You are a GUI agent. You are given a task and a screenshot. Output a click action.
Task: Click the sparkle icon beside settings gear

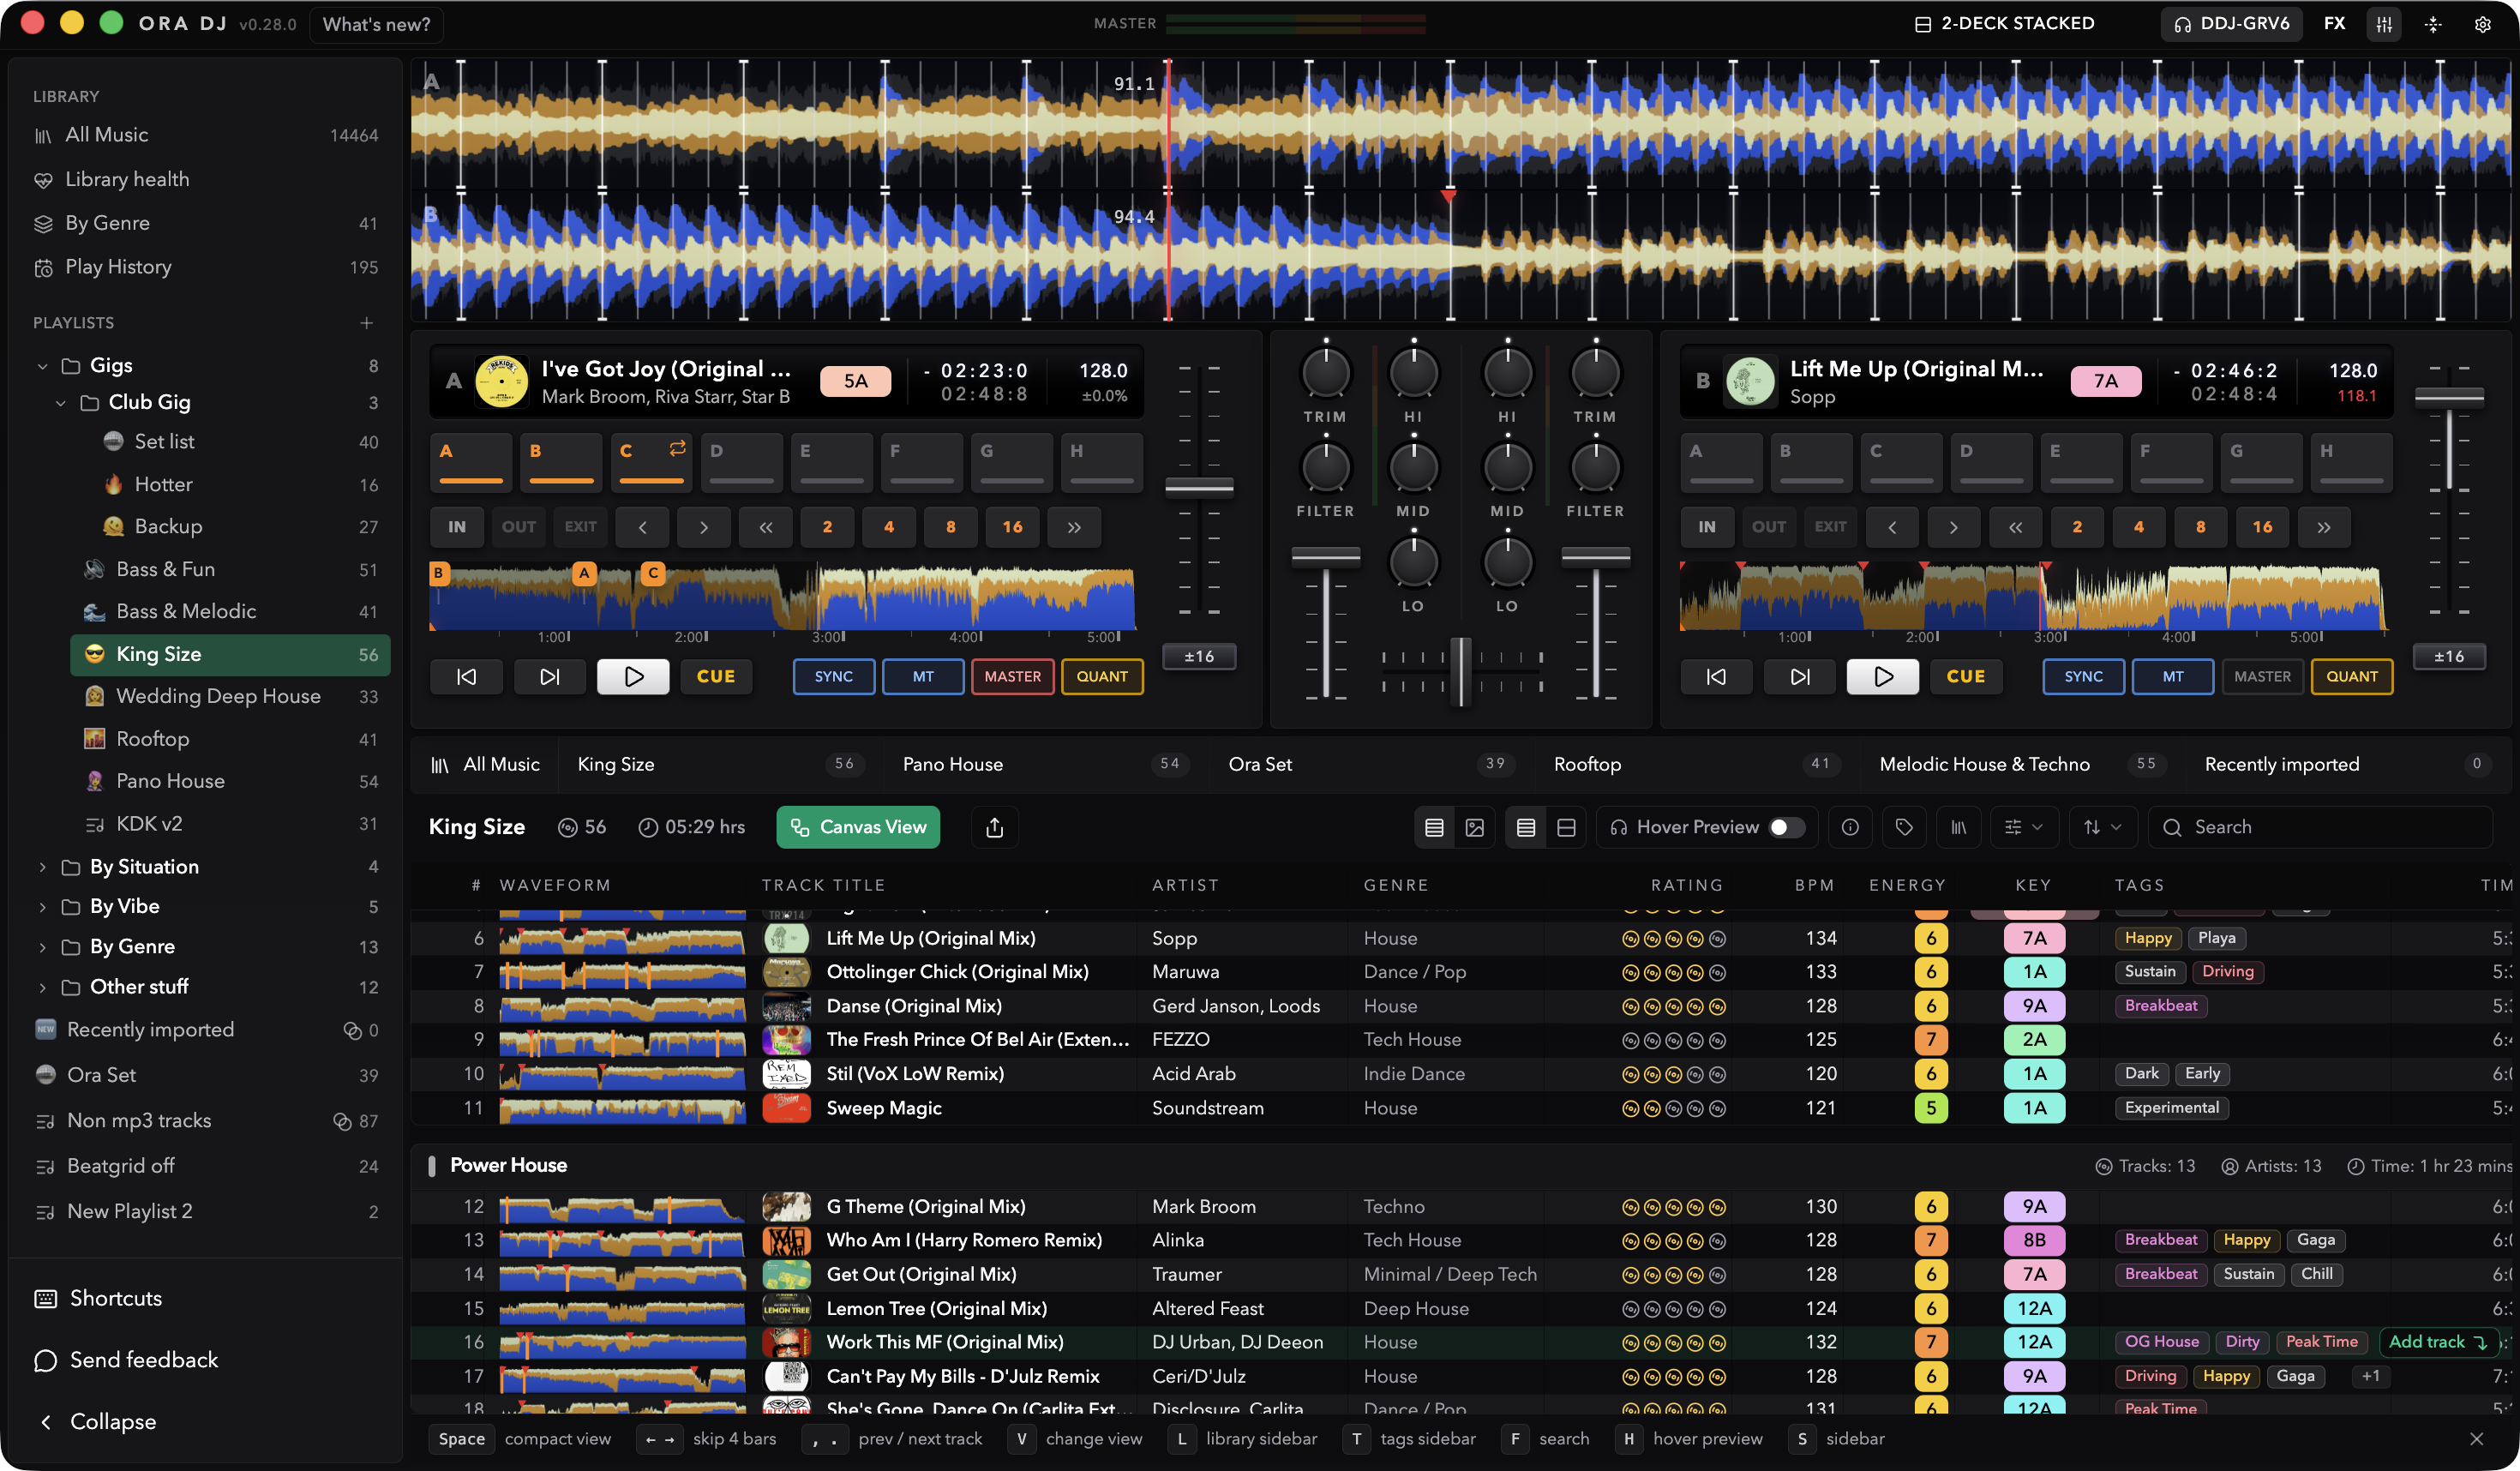click(2434, 24)
